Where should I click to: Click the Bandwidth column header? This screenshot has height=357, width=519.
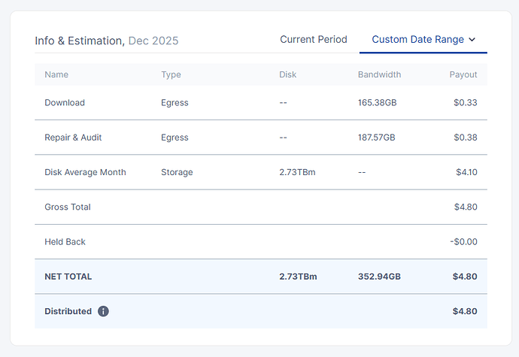[x=379, y=74]
